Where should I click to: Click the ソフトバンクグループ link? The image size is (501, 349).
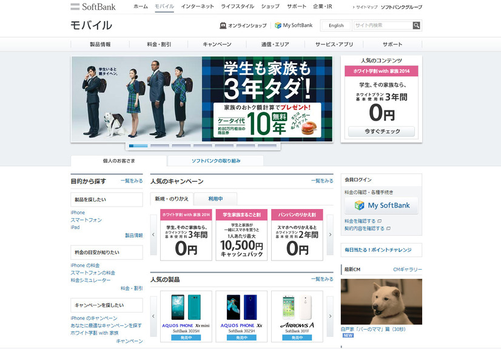click(402, 7)
